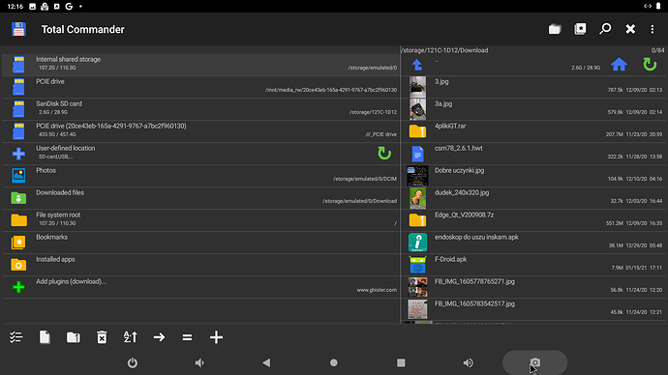
Task: Click the 3a.jpg thumbnail
Action: 417,109
